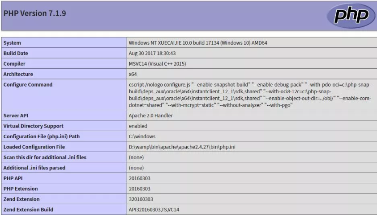Select the C:\windows path value

[x=142, y=136]
